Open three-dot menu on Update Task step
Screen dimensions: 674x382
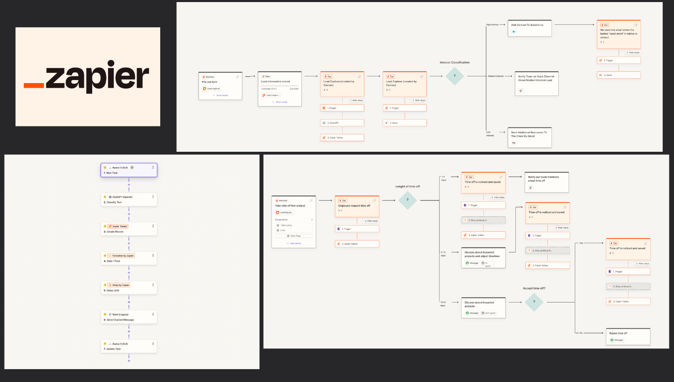(153, 344)
